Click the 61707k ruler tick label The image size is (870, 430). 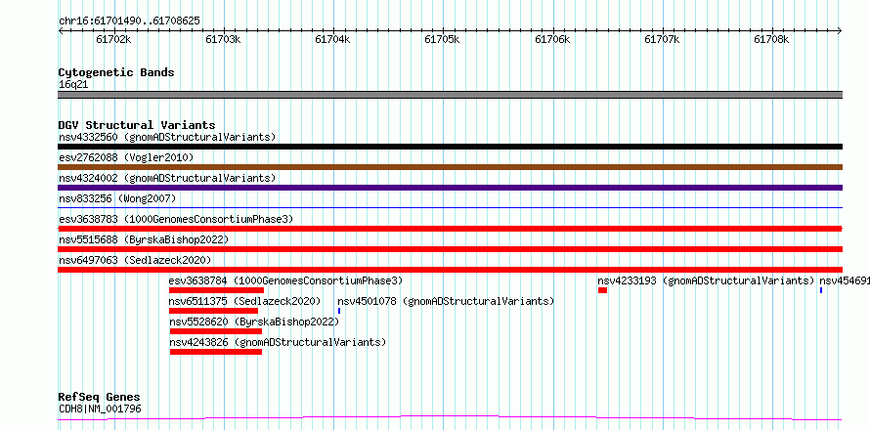(663, 39)
